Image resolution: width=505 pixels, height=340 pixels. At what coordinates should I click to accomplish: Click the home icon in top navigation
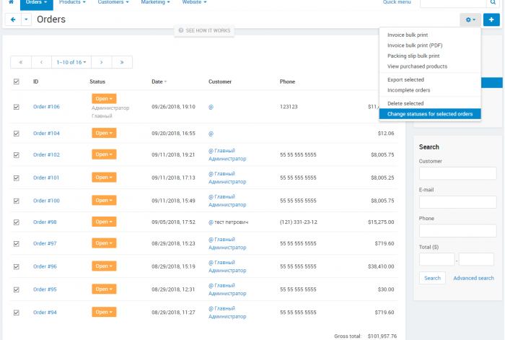pos(11,2)
